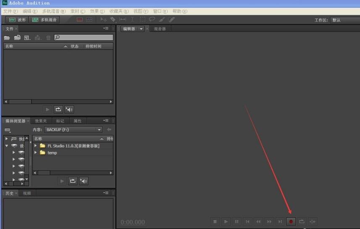
Task: Select the Lasso selection tool in toolbar
Action: (x=152, y=19)
